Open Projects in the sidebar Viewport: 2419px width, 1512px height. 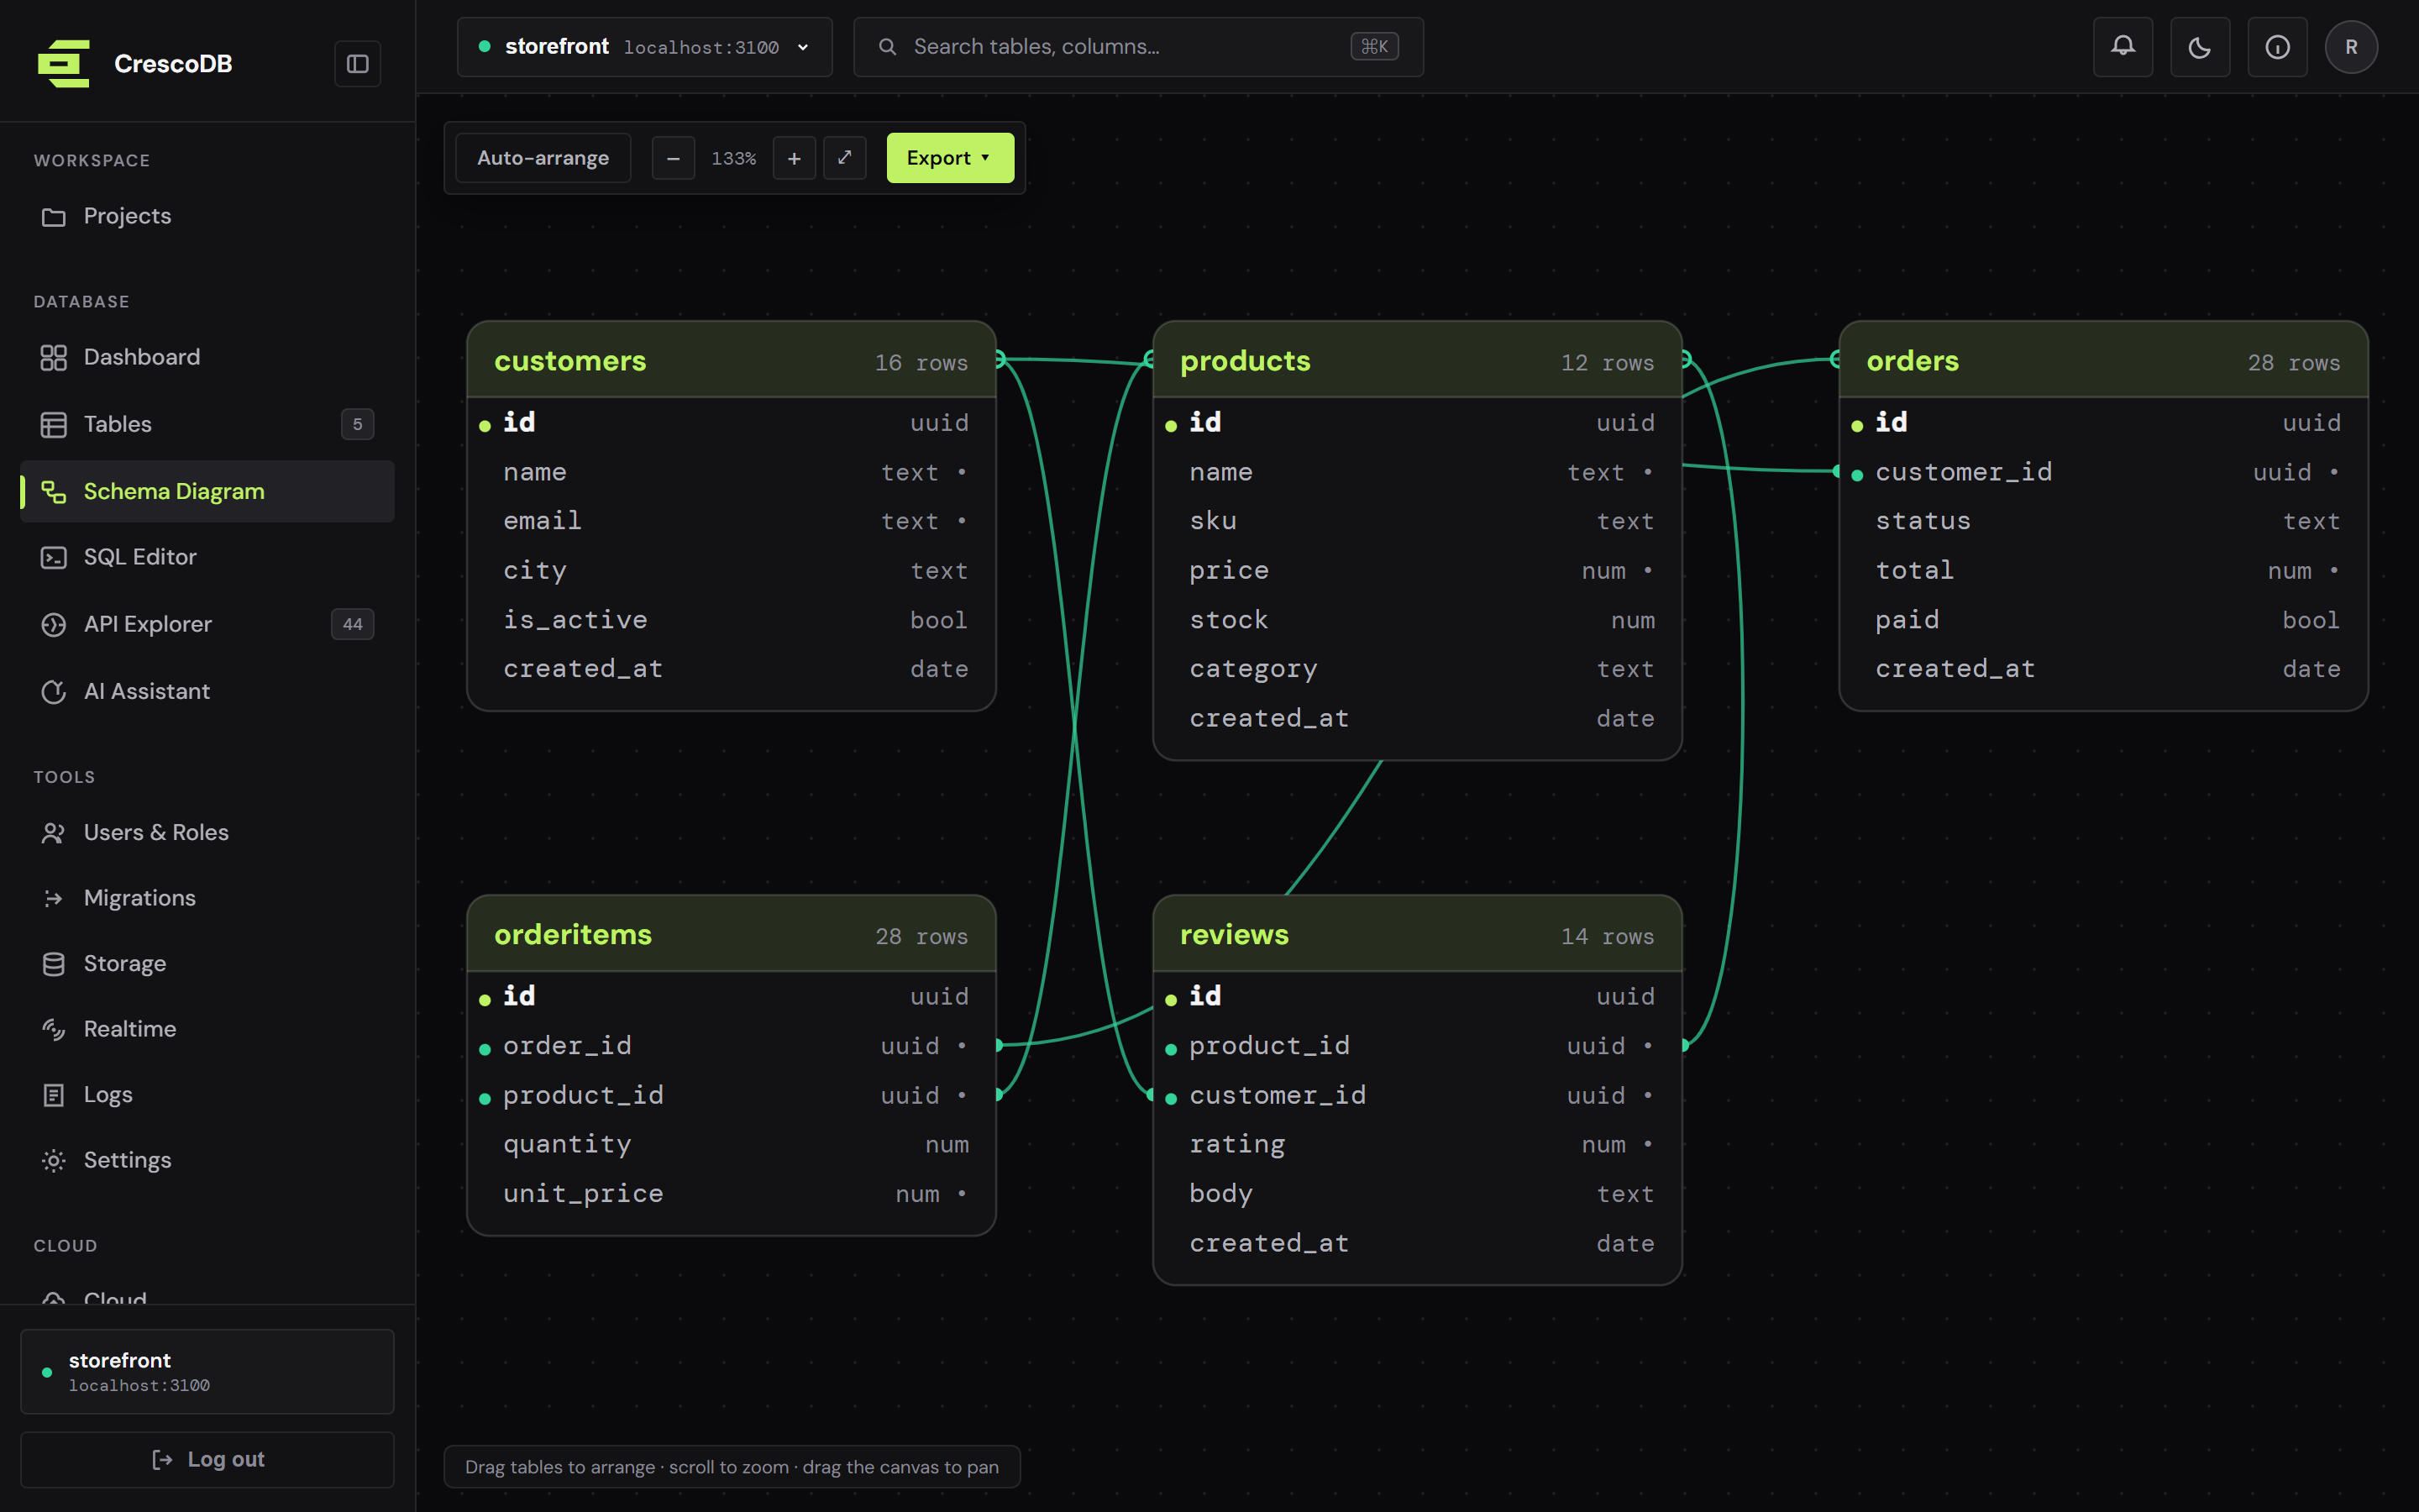[x=207, y=216]
